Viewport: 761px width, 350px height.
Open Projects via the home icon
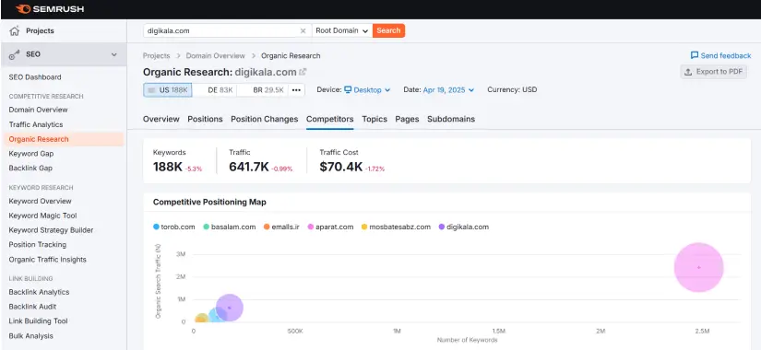click(15, 30)
